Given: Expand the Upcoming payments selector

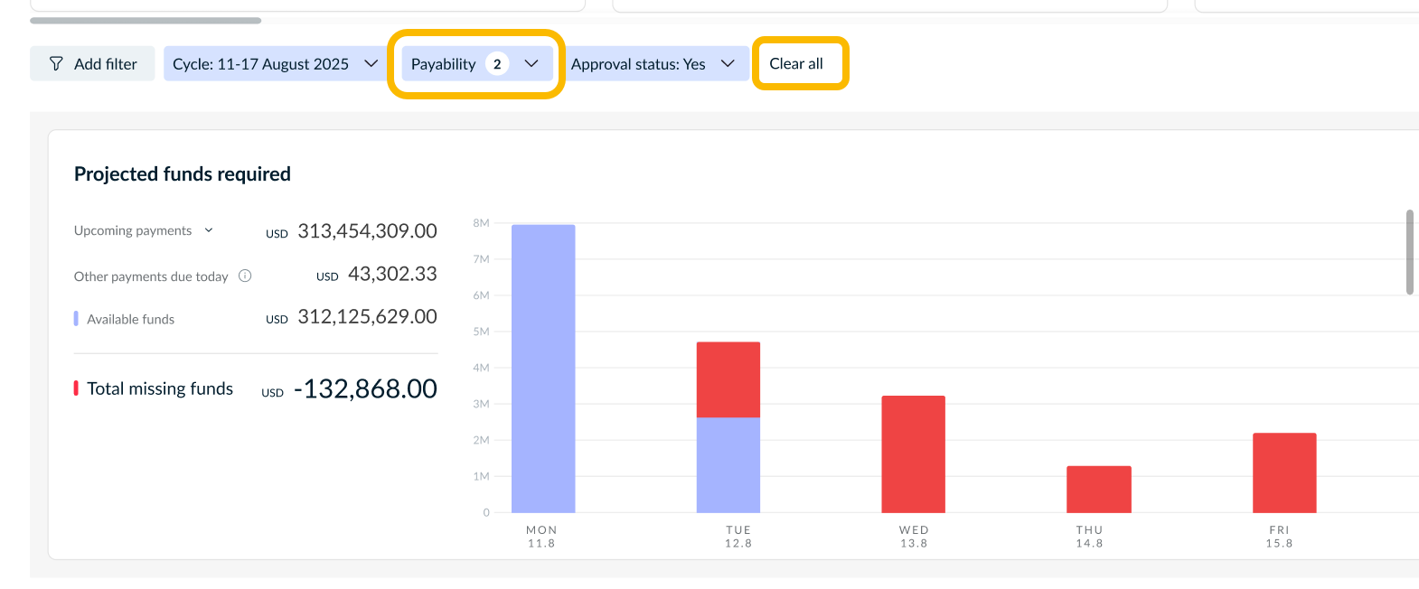Looking at the screenshot, I should pos(209,230).
